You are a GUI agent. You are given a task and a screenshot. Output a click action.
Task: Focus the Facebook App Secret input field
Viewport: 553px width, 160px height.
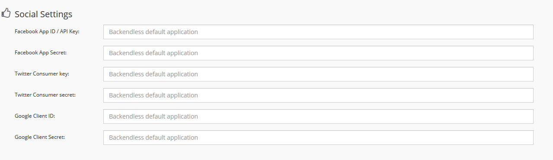point(318,53)
